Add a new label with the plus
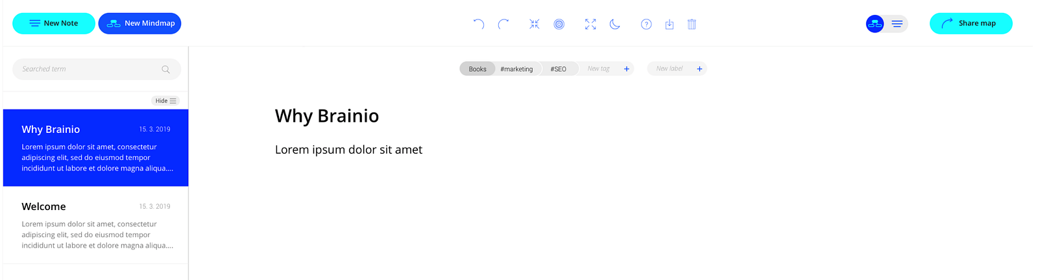Image resolution: width=1038 pixels, height=280 pixels. (699, 69)
